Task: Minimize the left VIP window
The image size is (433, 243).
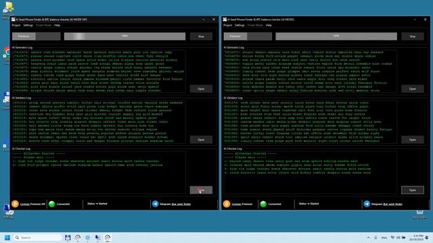Action: pos(203,20)
